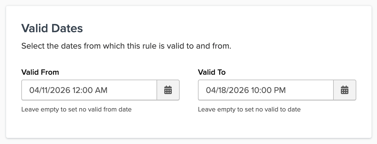Viewport: 377px width, 144px height.
Task: Click the month 04 in Valid From
Action: (x=33, y=90)
